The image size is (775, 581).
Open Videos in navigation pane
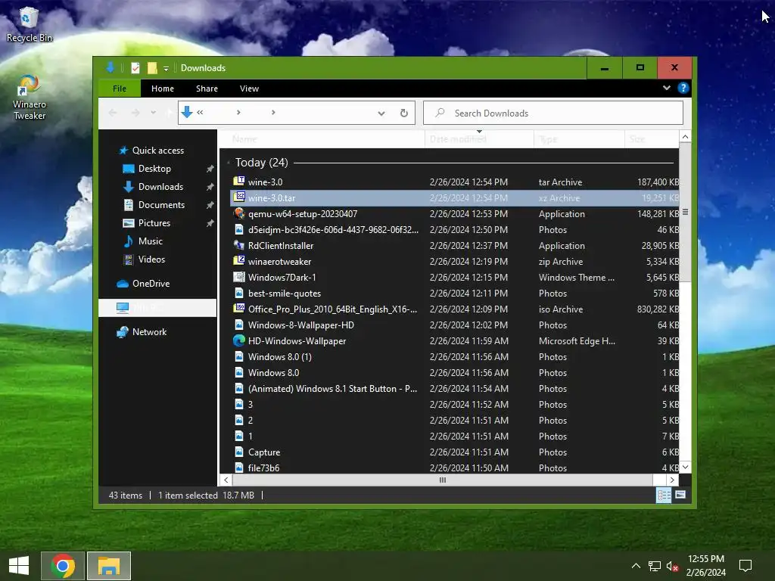click(x=151, y=259)
